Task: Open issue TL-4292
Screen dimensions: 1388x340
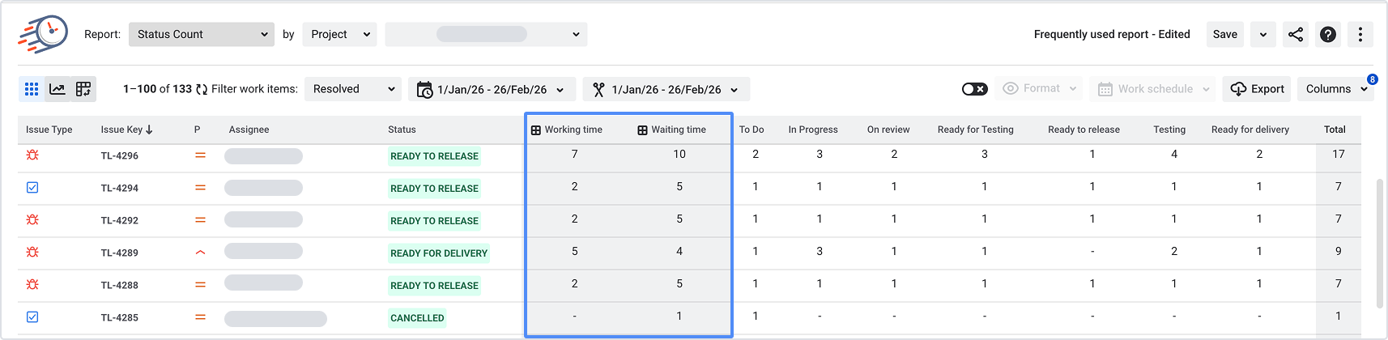Action: tap(120, 220)
